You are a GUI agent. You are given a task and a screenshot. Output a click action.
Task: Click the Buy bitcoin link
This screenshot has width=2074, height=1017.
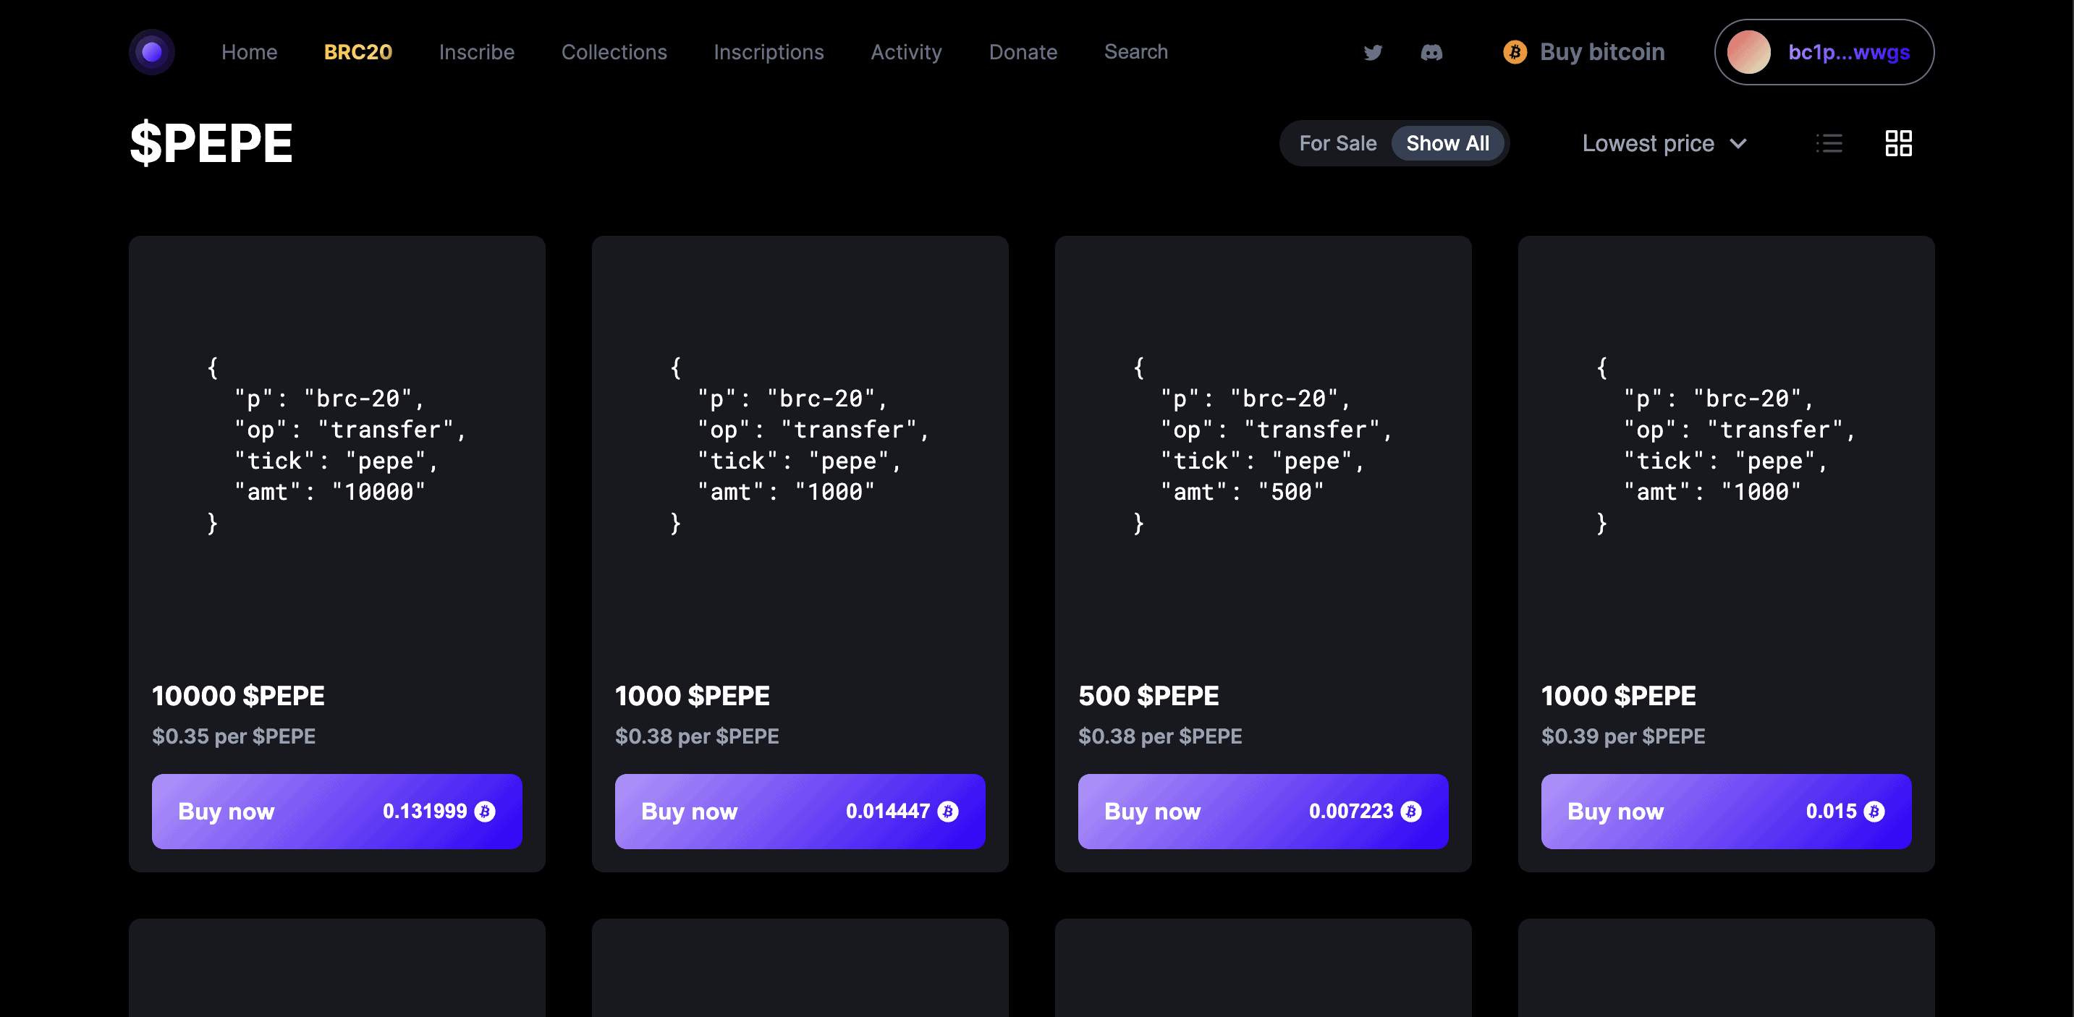(x=1601, y=52)
